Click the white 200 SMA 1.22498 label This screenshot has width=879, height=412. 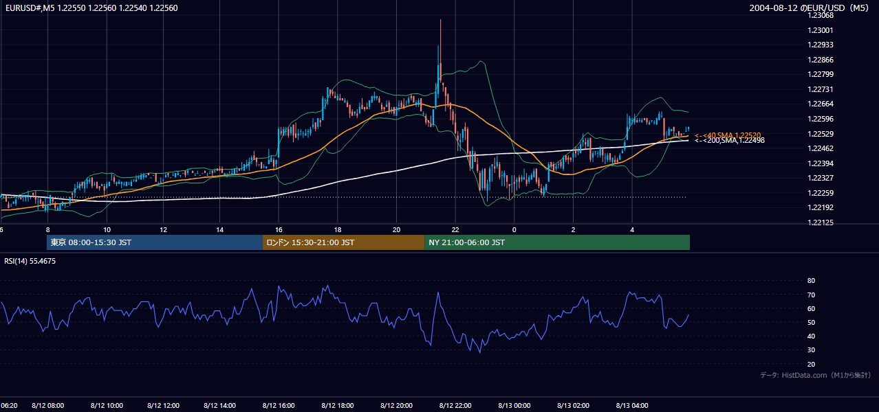tap(729, 140)
